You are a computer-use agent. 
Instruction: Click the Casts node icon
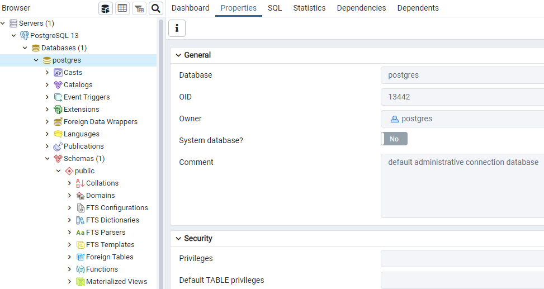tap(58, 73)
